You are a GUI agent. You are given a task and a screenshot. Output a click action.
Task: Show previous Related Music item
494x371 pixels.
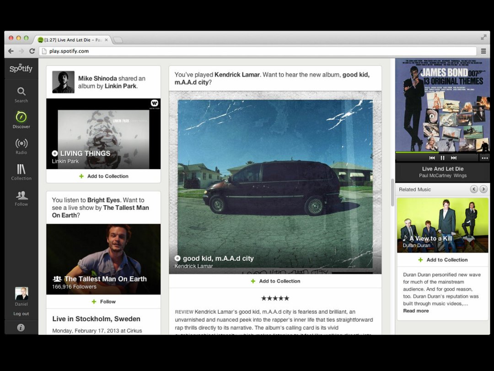[474, 189]
